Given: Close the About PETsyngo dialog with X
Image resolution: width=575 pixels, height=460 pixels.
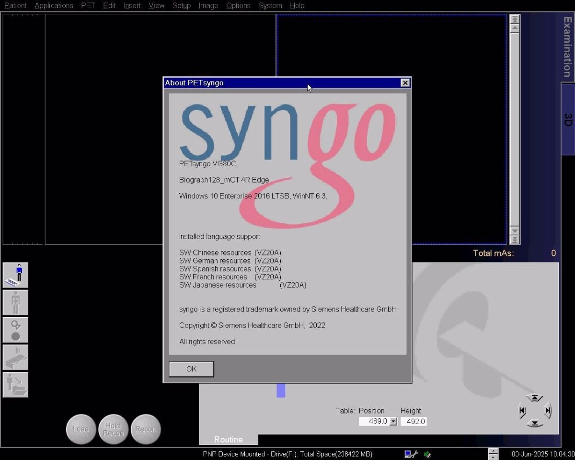Looking at the screenshot, I should (405, 83).
